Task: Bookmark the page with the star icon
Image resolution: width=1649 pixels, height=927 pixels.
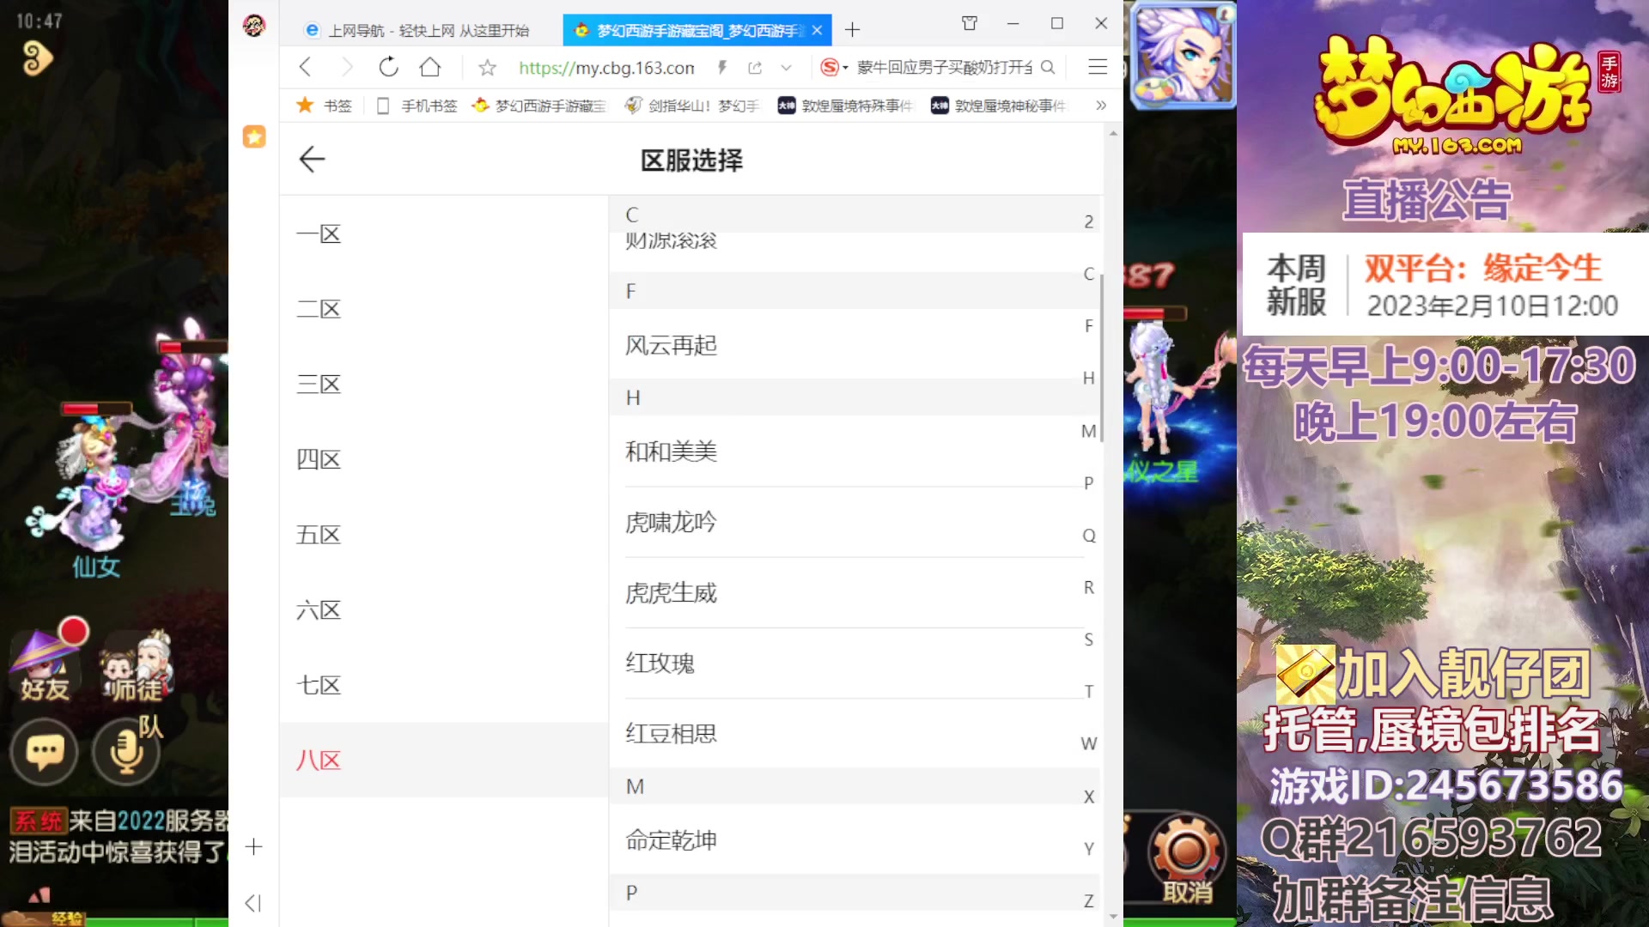Action: tap(487, 67)
